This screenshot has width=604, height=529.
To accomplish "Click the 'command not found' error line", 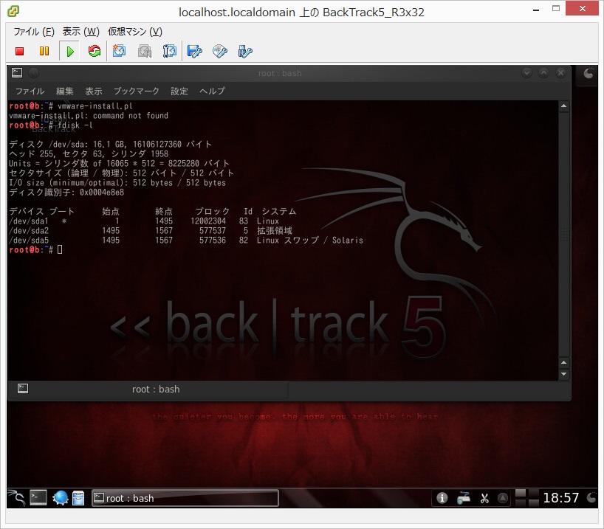I will (89, 116).
